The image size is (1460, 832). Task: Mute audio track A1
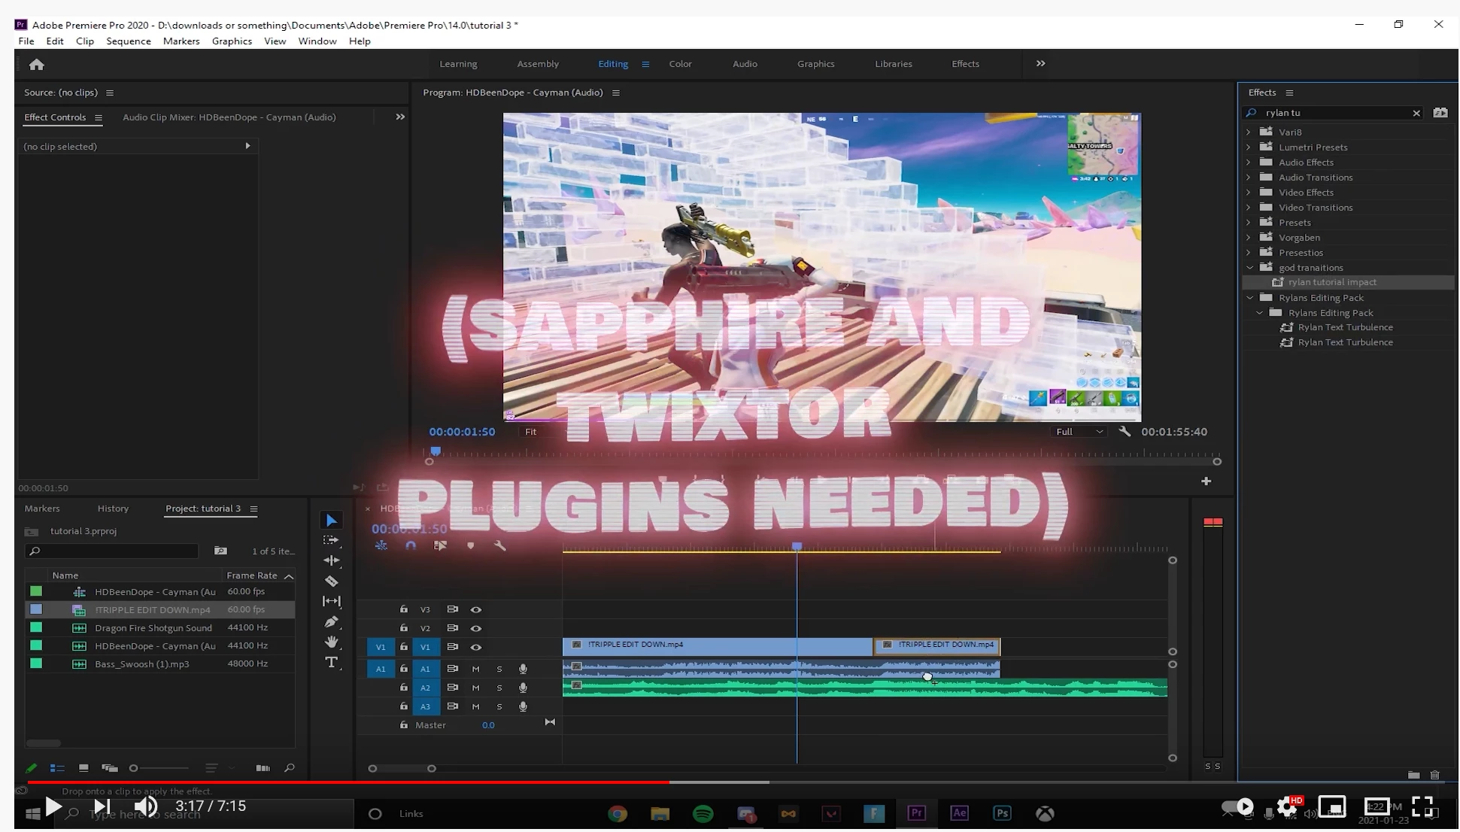(475, 669)
